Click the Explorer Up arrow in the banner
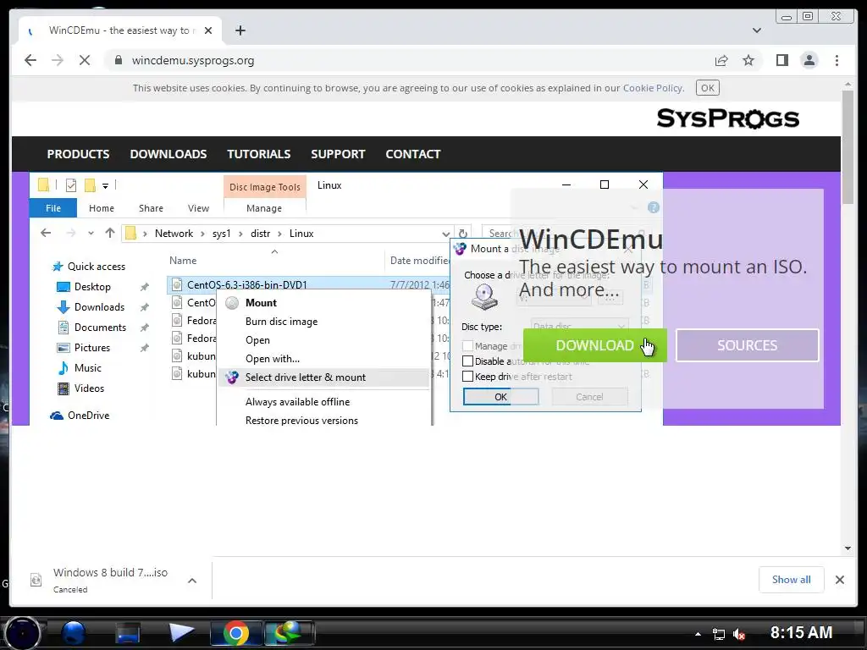This screenshot has width=867, height=650. (110, 234)
